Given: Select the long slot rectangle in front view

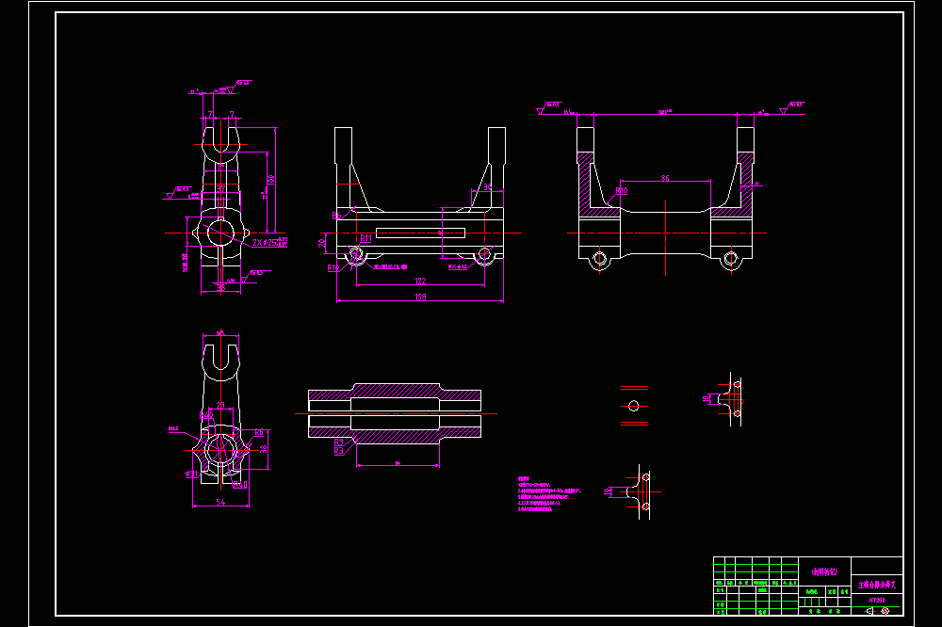Looking at the screenshot, I should click(x=420, y=233).
